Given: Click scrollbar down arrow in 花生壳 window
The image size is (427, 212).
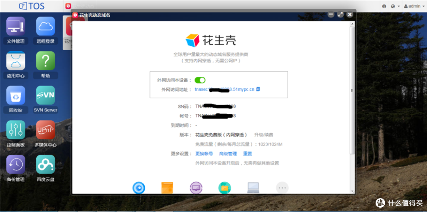Looking at the screenshot, I should 352,191.
